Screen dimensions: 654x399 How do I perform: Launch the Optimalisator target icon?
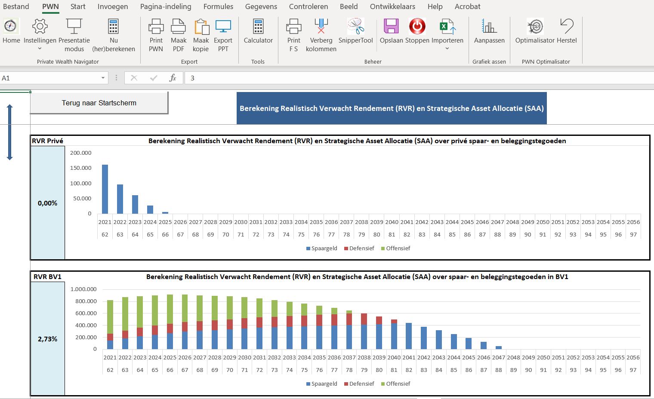pyautogui.click(x=535, y=27)
